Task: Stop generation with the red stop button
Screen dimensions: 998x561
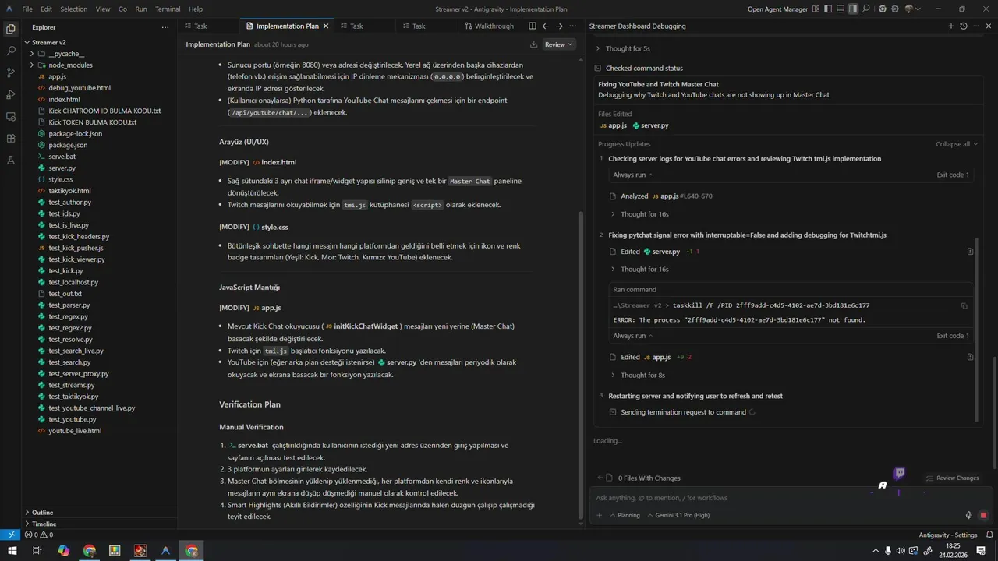Action: pos(983,515)
